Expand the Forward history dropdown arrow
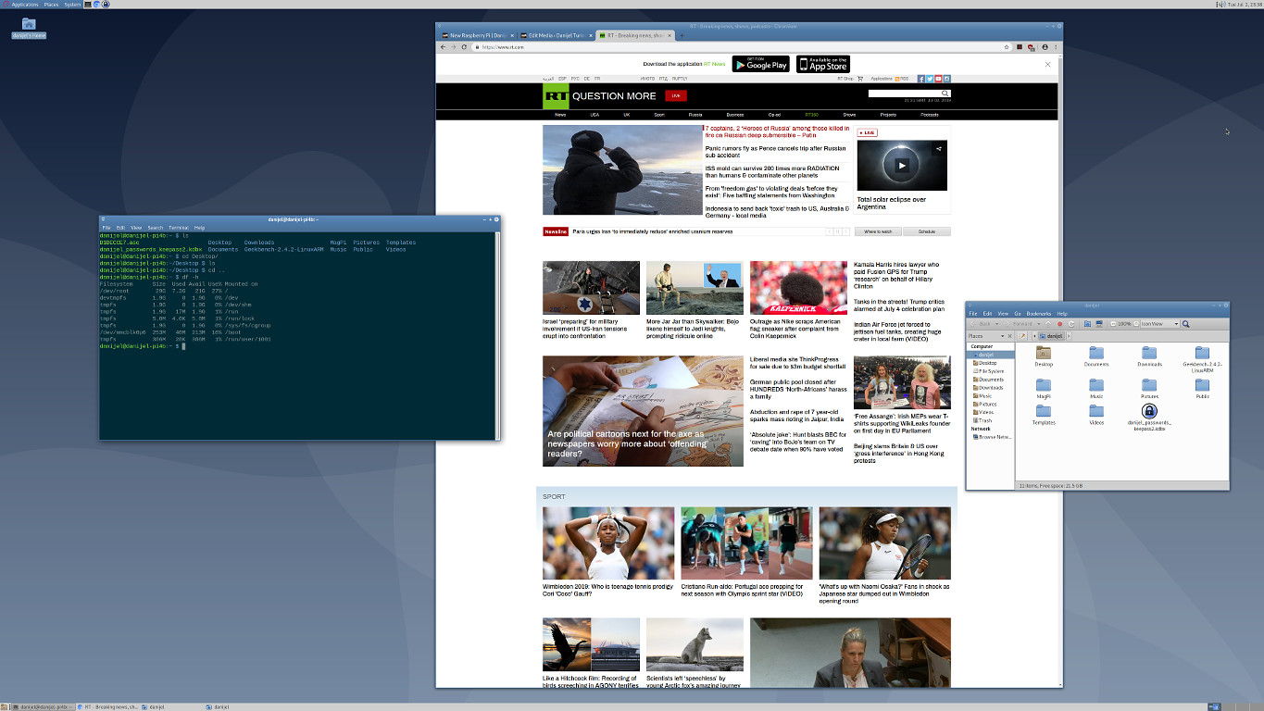 pos(1039,324)
